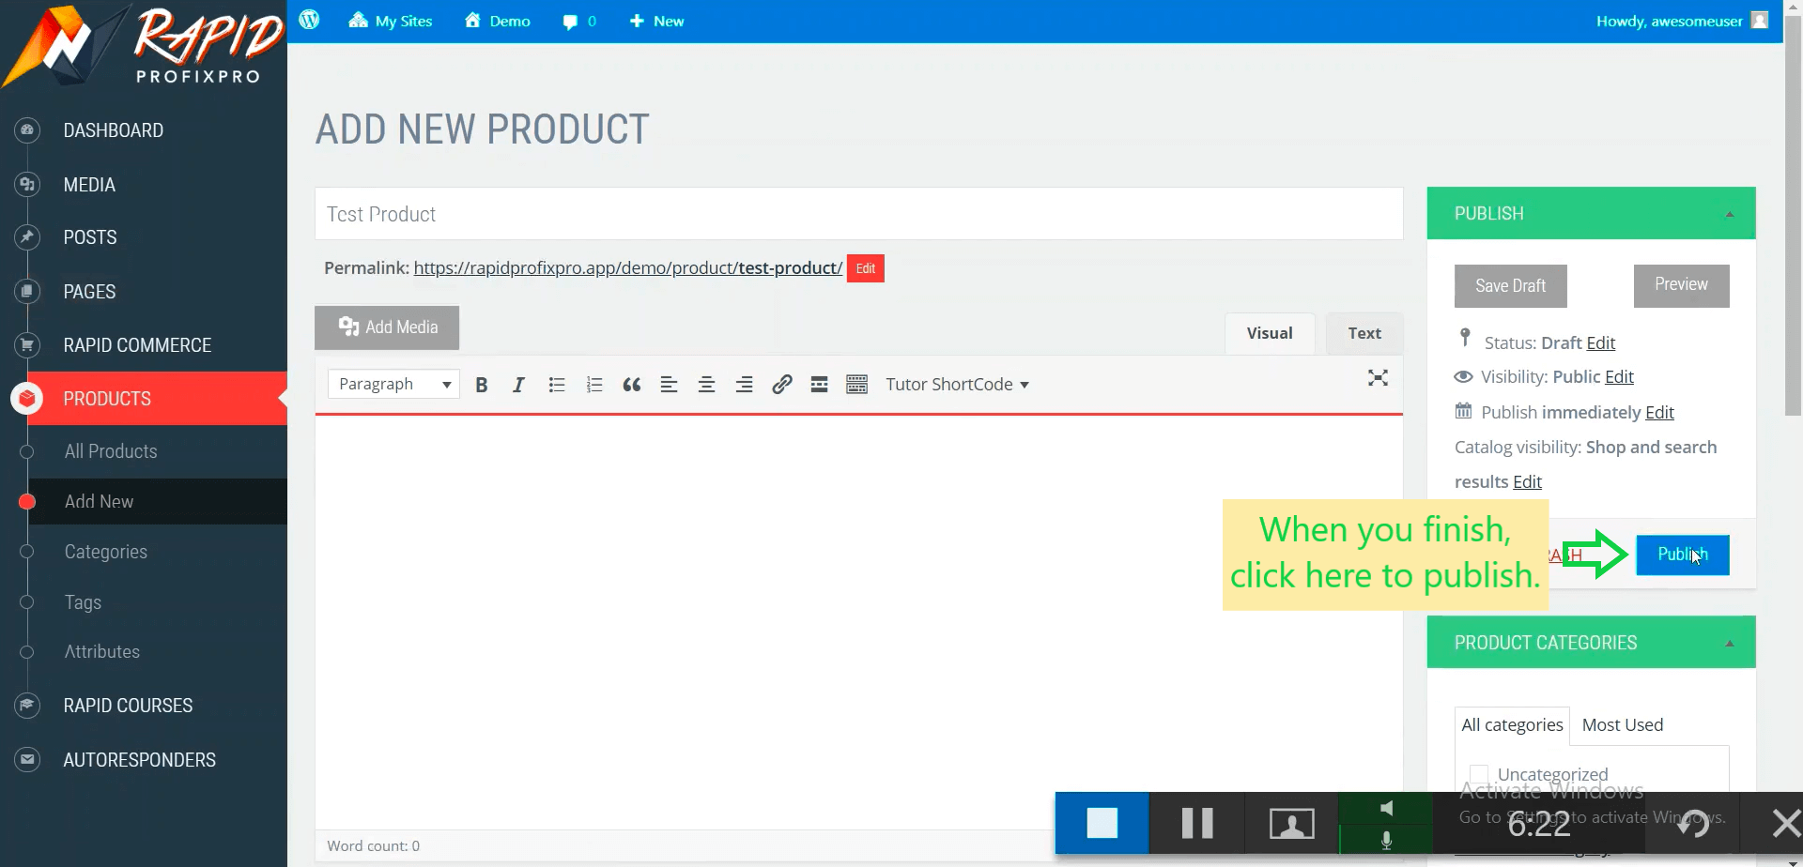Open the Tags submenu item

[x=83, y=602]
